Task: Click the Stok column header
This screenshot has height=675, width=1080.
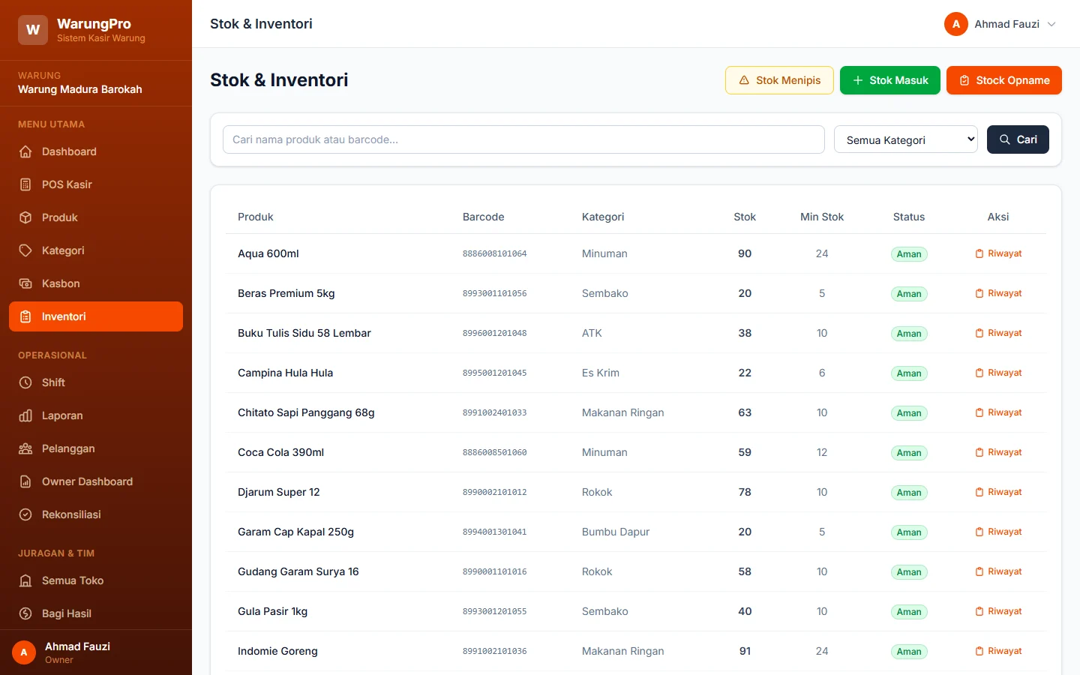Action: (745, 217)
